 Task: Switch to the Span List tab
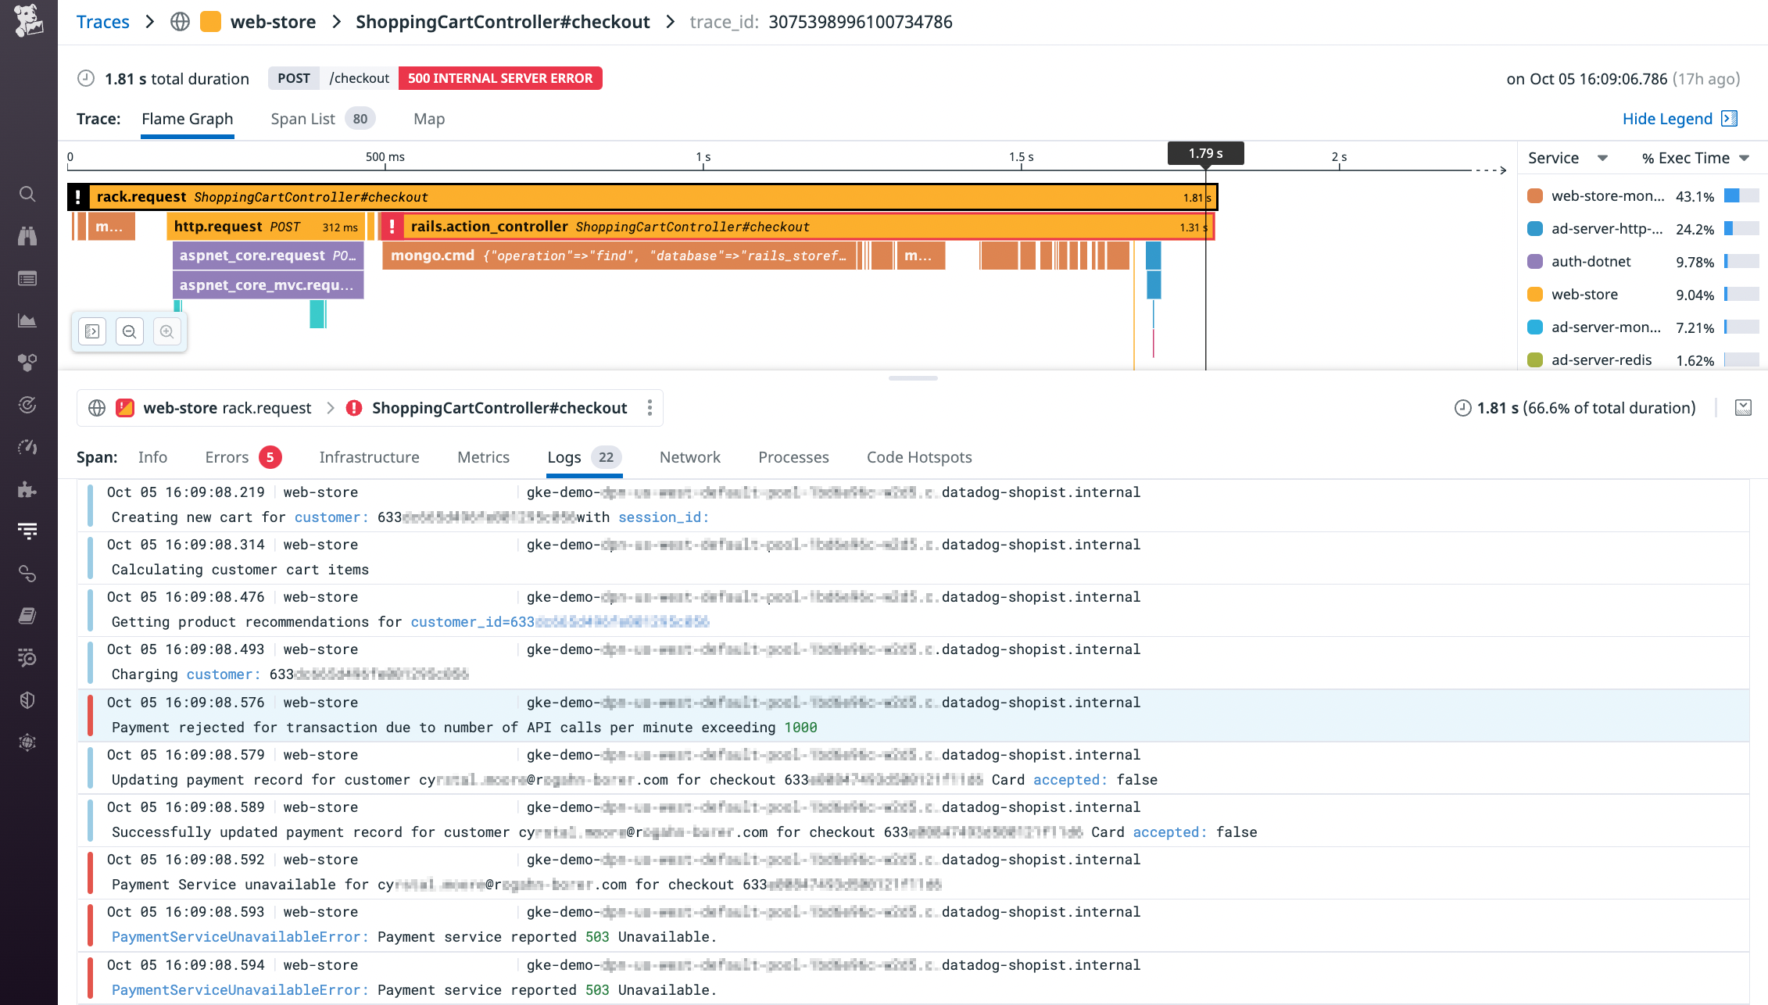[x=303, y=118]
